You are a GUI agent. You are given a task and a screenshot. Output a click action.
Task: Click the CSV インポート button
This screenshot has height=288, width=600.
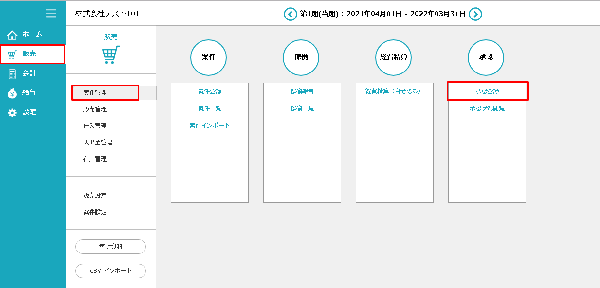pyautogui.click(x=110, y=271)
